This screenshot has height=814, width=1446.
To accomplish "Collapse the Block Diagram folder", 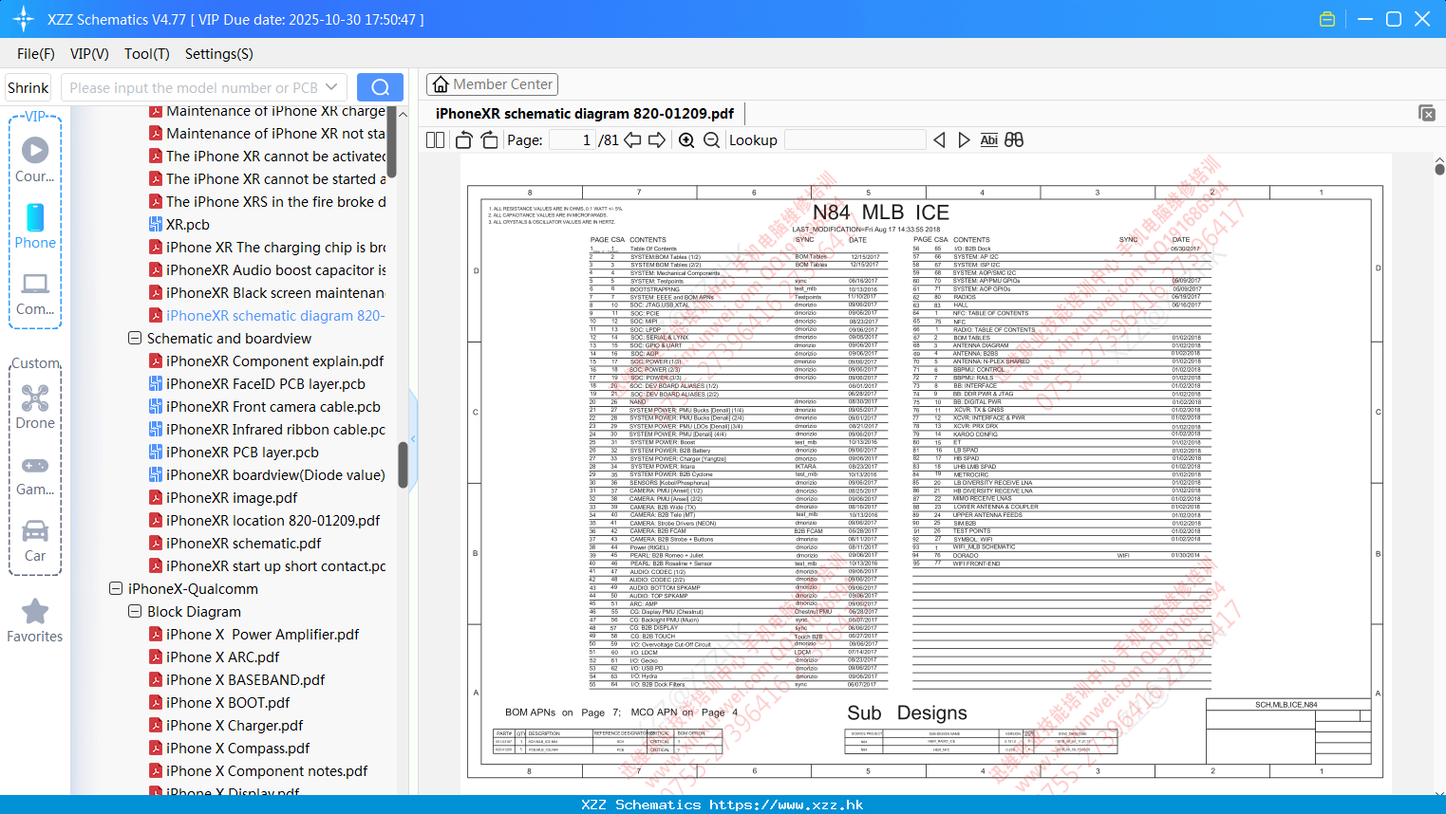I will click(135, 612).
